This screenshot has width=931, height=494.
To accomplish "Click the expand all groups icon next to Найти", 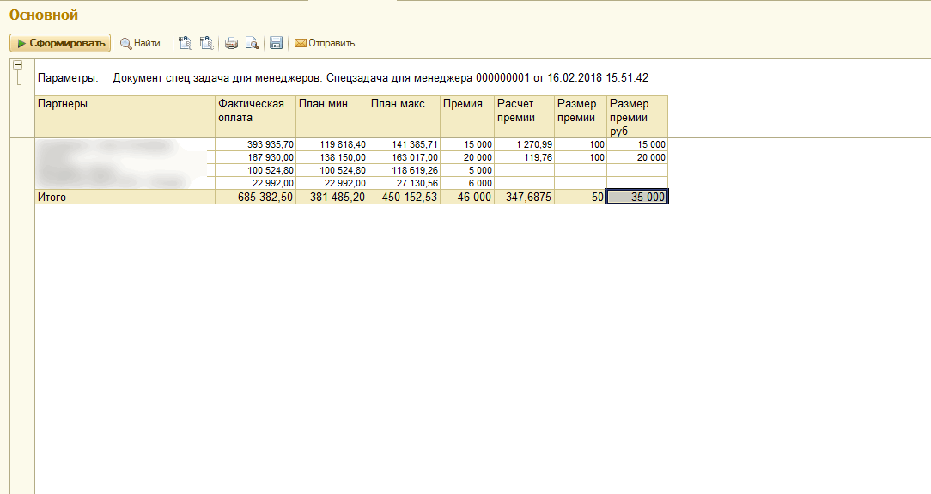I will (x=185, y=43).
